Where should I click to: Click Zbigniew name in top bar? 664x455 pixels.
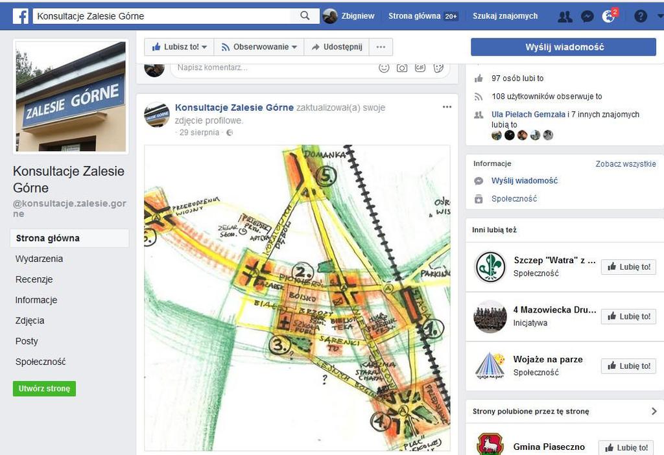click(x=358, y=16)
